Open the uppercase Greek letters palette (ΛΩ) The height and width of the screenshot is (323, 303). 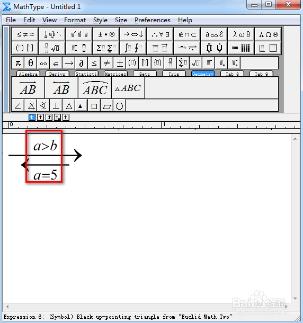point(268,34)
